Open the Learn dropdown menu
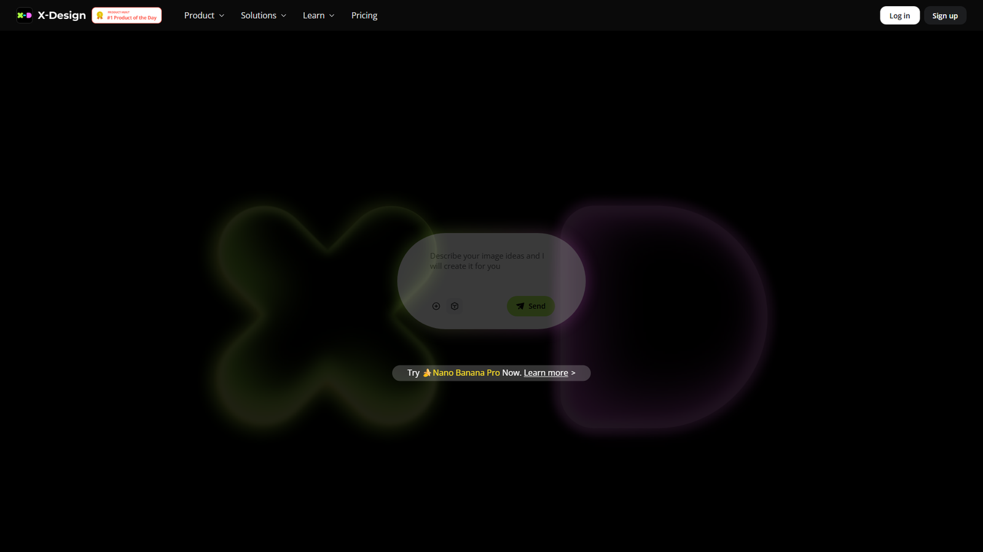 [x=318, y=15]
